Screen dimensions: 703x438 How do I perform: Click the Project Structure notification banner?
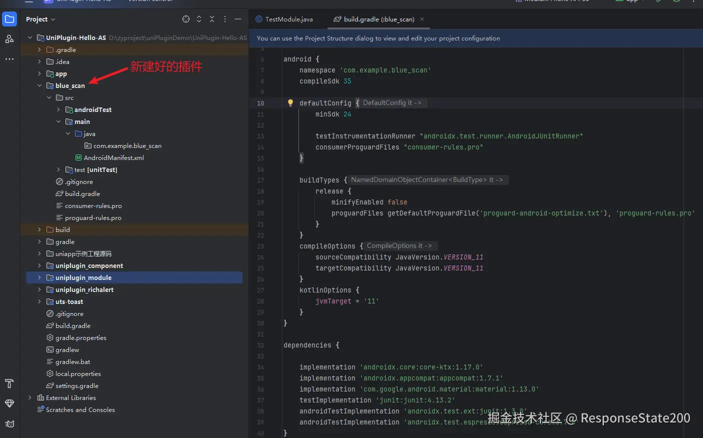coord(475,38)
